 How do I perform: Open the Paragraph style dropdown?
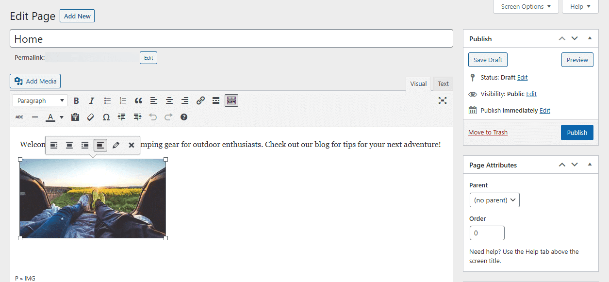(x=39, y=100)
